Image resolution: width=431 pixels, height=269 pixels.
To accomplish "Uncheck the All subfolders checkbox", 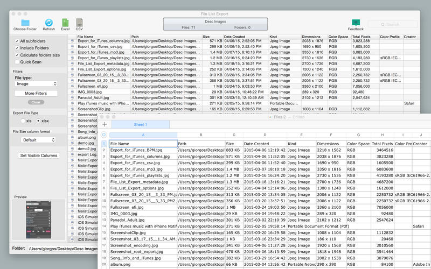I will click(17, 41).
